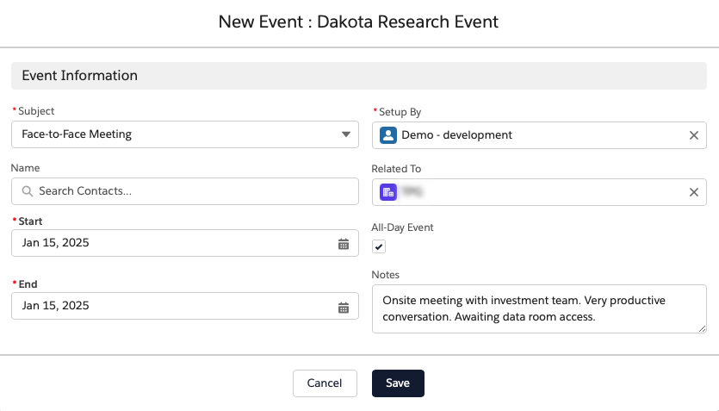Click the account icon in Related To
The image size is (719, 411).
point(388,192)
